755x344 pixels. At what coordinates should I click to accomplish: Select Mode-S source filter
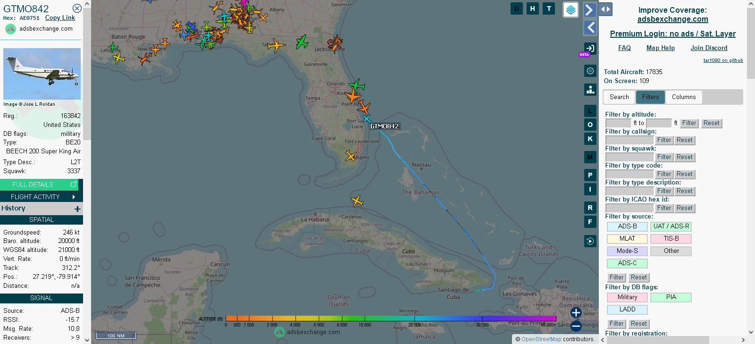click(627, 251)
